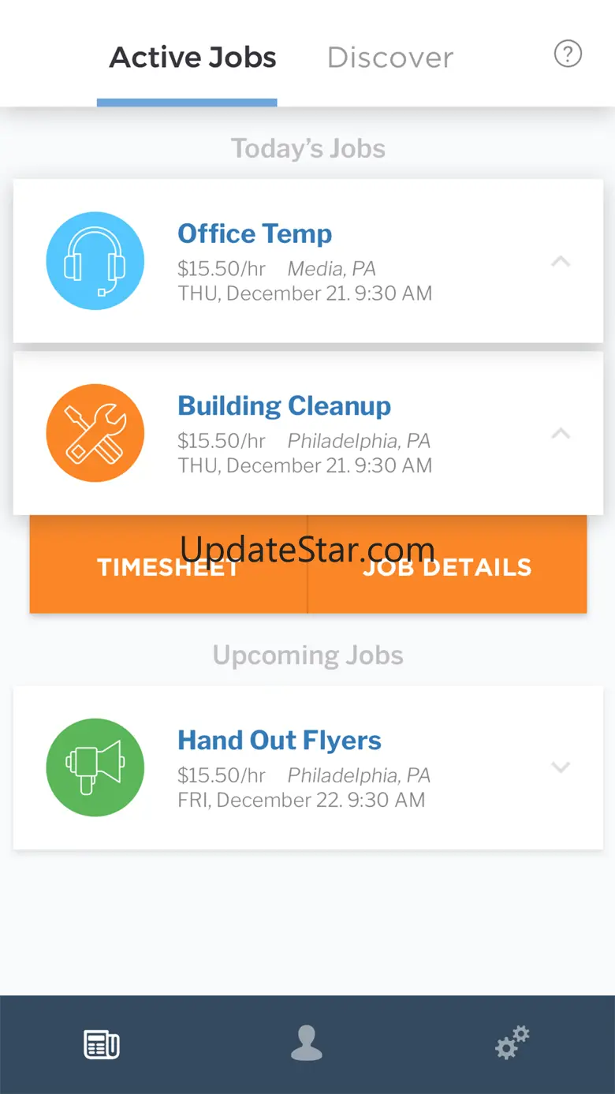Open the Timesheet for Building Cleanup

coord(168,567)
